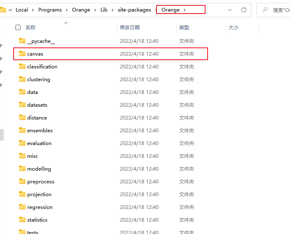Click the regression folder icon

(x=22, y=206)
